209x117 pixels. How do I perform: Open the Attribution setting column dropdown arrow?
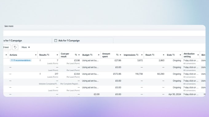[198, 55]
